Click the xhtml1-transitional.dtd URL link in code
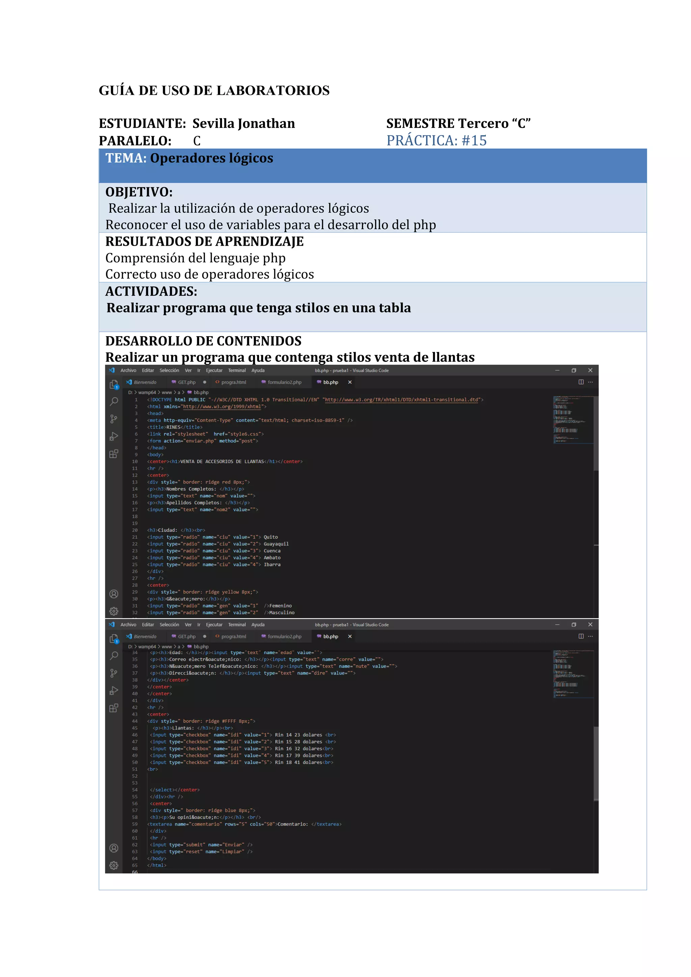The height and width of the screenshot is (977, 691). pyautogui.click(x=401, y=400)
